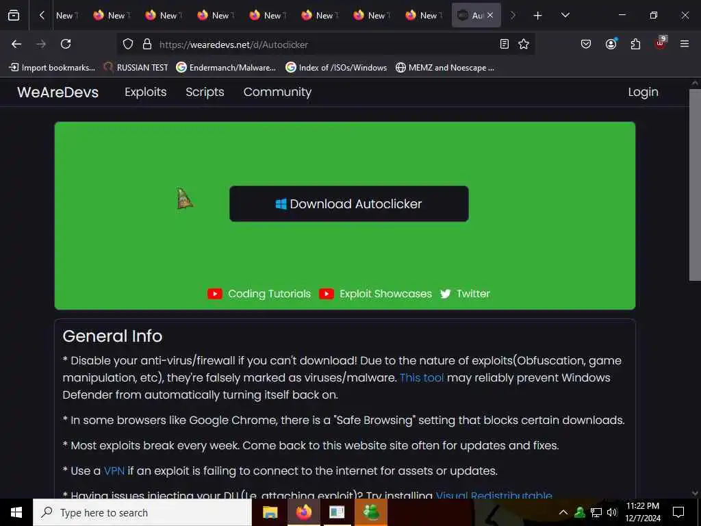The height and width of the screenshot is (526, 701).
Task: Click 'This tool' hyperlink
Action: pyautogui.click(x=422, y=377)
